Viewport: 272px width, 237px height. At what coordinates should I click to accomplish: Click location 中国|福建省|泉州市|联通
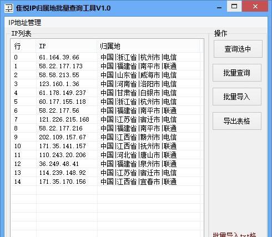pyautogui.click(x=139, y=164)
